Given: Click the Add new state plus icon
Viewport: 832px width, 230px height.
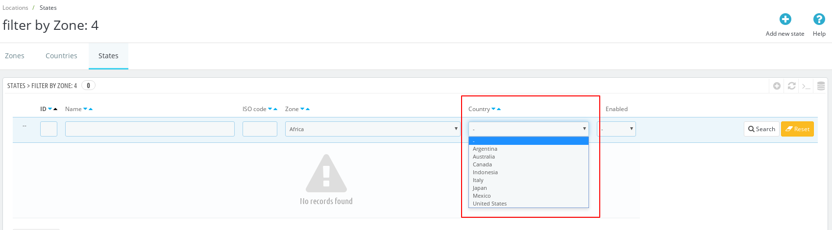Looking at the screenshot, I should point(785,19).
